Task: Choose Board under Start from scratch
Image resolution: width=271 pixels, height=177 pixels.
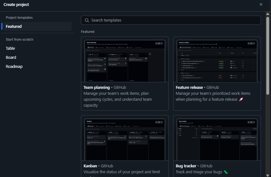Action: (x=11, y=58)
